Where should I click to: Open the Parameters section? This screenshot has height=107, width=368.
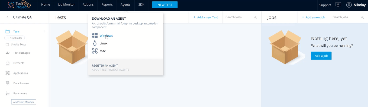[x=20, y=94]
